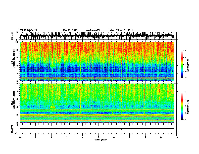
Task: Click time axis tick label "6" at the bottom
Action: 114,137
